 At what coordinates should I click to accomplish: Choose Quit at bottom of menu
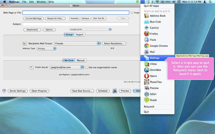pos(157,112)
